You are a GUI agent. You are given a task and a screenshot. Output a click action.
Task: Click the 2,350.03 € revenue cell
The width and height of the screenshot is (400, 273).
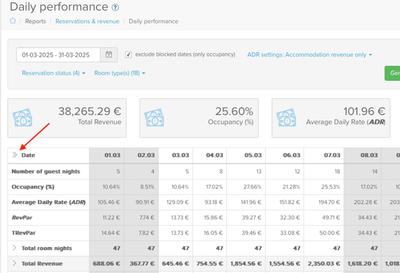pyautogui.click(x=324, y=264)
